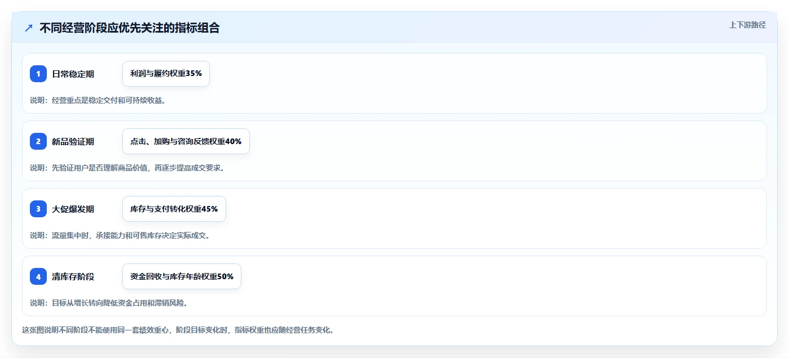This screenshot has width=789, height=358.
Task: Click the note 目标从增长转向降低资金占用
Action: [109, 303]
